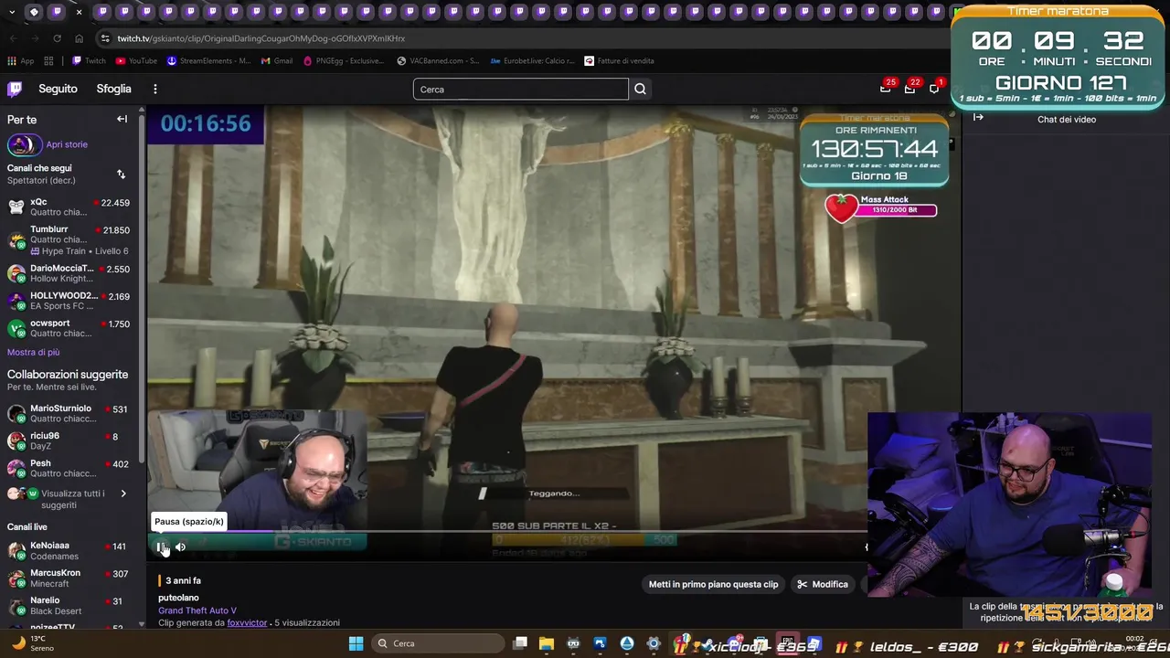Open the Gmail bookmark
The height and width of the screenshot is (658, 1170).
(x=277, y=61)
